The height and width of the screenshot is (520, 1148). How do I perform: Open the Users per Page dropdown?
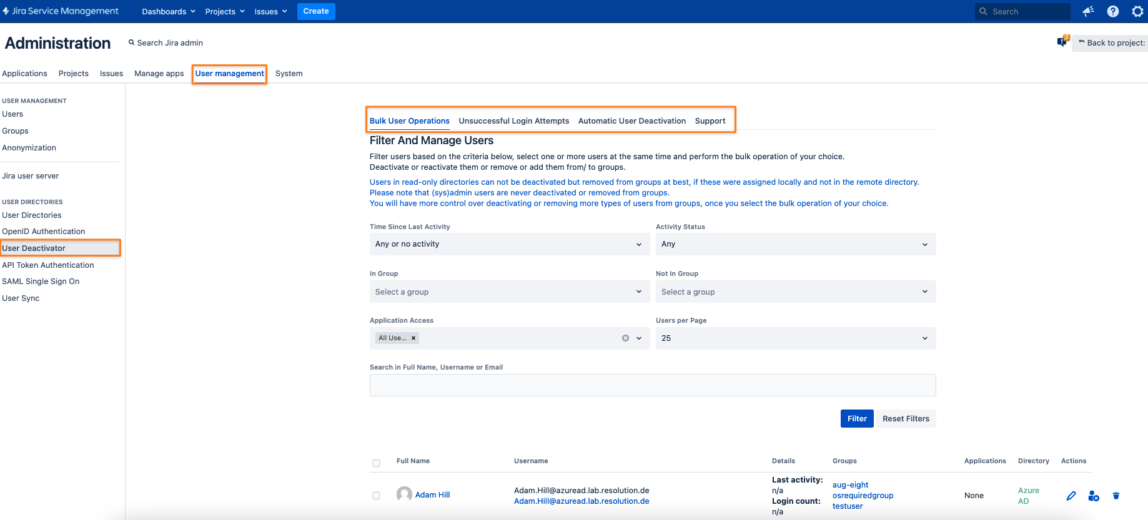(796, 338)
